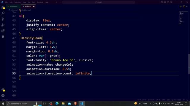Change encoding via UTF-8 status item
Viewport: 190px width, 106px height.
[x=158, y=100]
